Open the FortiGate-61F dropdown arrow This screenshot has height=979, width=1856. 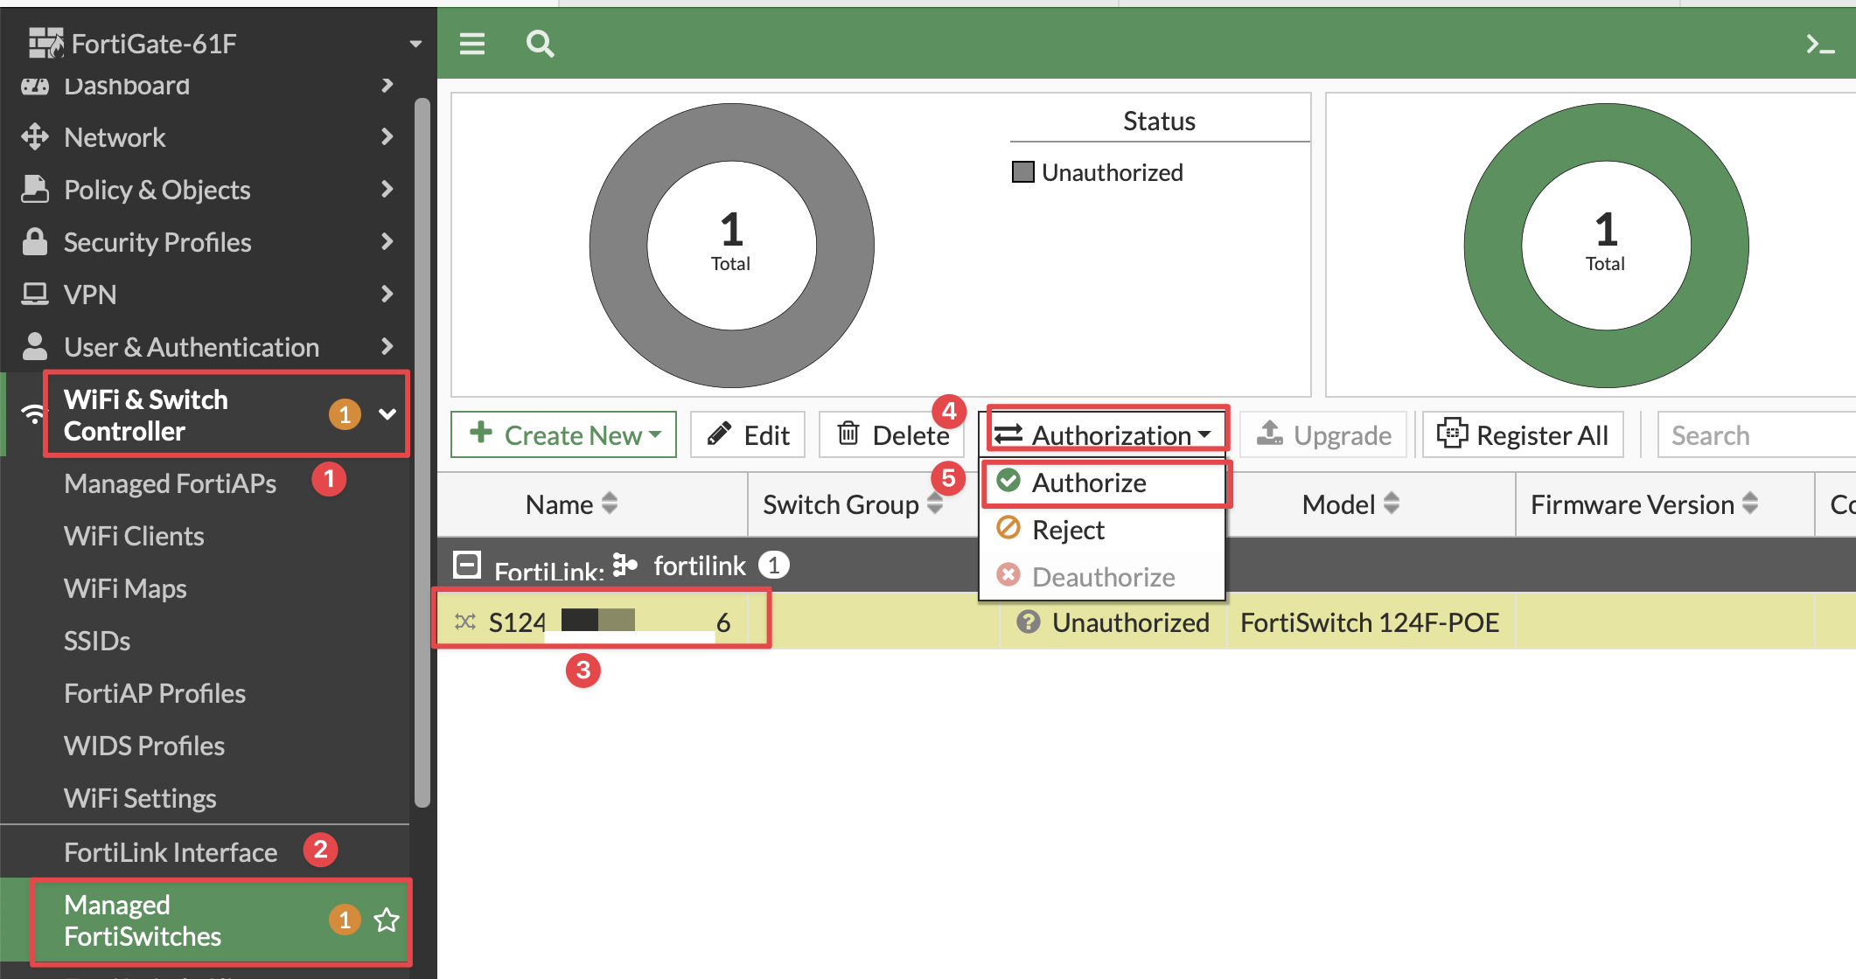415,44
